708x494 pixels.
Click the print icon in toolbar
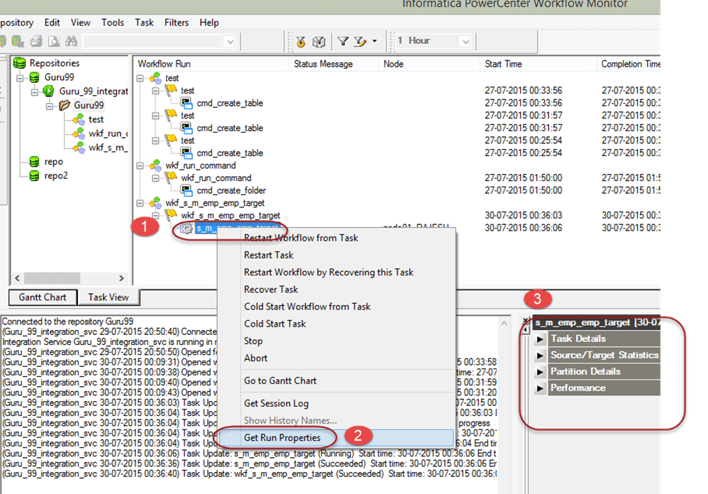pos(36,42)
